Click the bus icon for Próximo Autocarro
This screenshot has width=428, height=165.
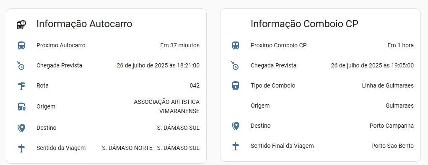21,45
